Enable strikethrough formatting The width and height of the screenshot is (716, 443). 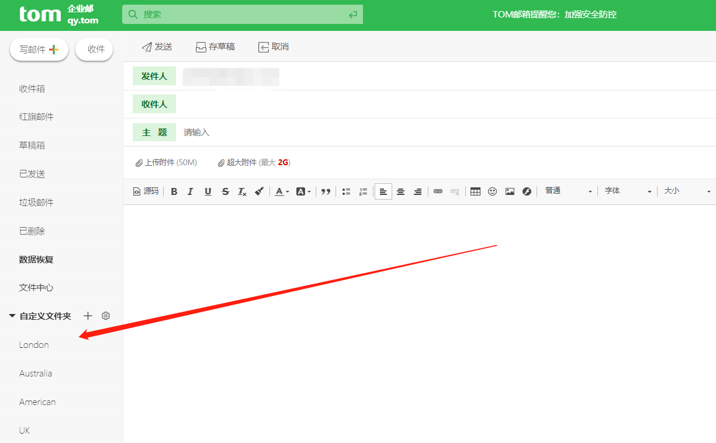(225, 191)
